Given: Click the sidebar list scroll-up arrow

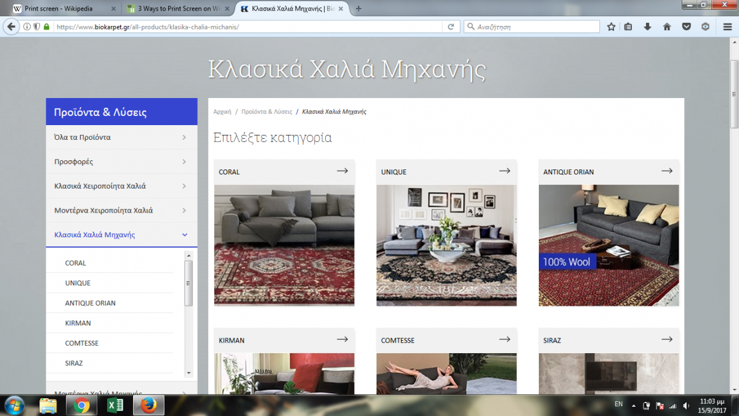Looking at the screenshot, I should point(188,255).
